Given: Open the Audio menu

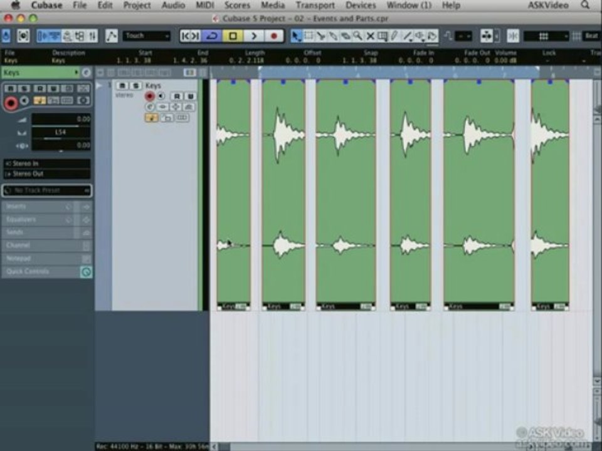Looking at the screenshot, I should point(173,6).
